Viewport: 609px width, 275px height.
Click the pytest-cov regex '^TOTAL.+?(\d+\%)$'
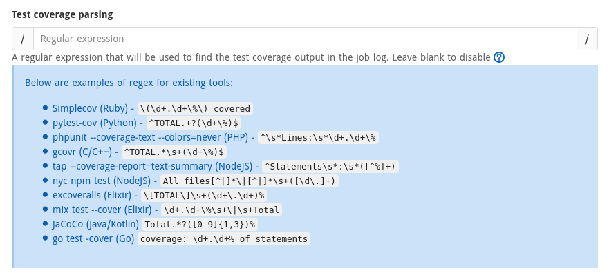194,123
